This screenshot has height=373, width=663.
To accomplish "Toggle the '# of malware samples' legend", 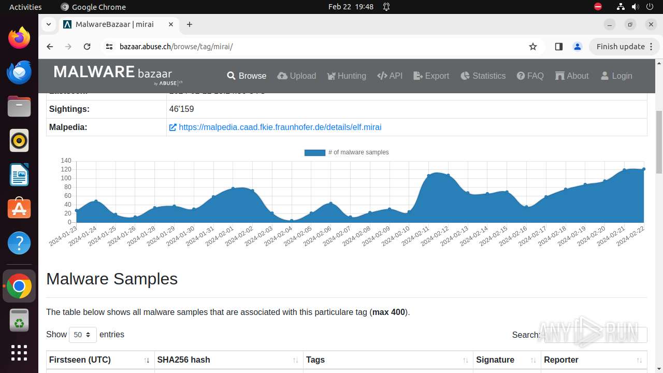I will 346,152.
